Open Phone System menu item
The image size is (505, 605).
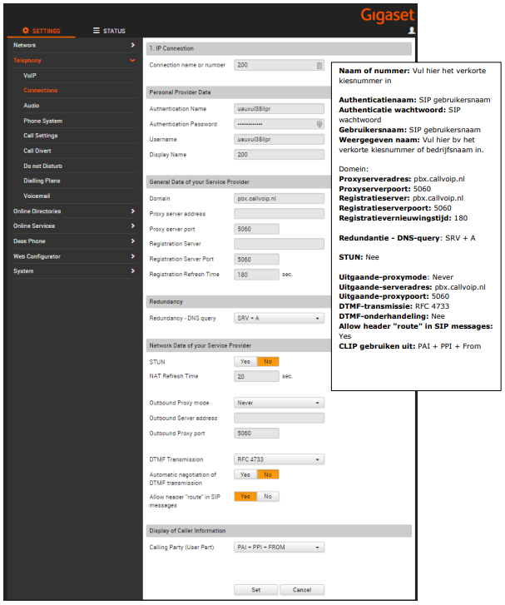click(42, 121)
